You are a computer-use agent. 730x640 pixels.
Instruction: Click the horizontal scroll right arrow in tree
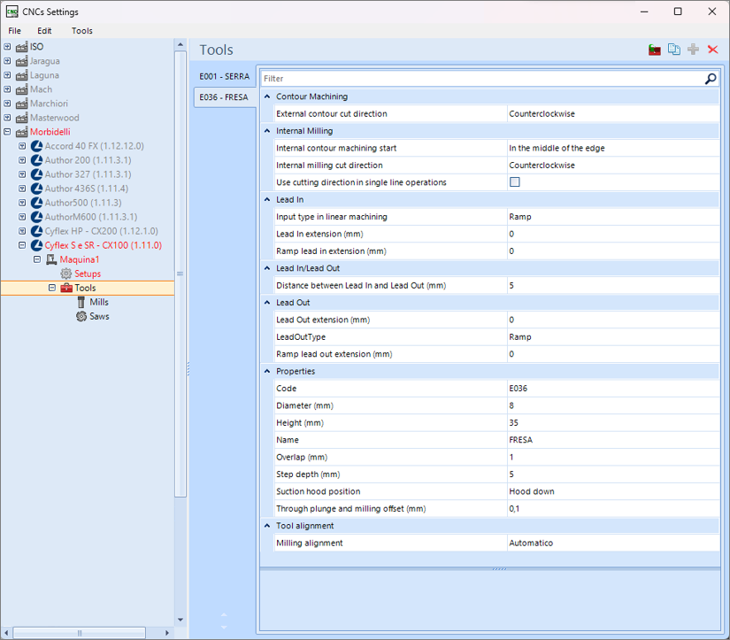pos(167,633)
